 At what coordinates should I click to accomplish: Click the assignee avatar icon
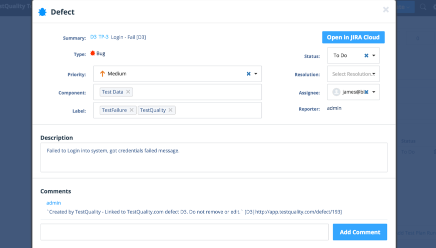336,92
